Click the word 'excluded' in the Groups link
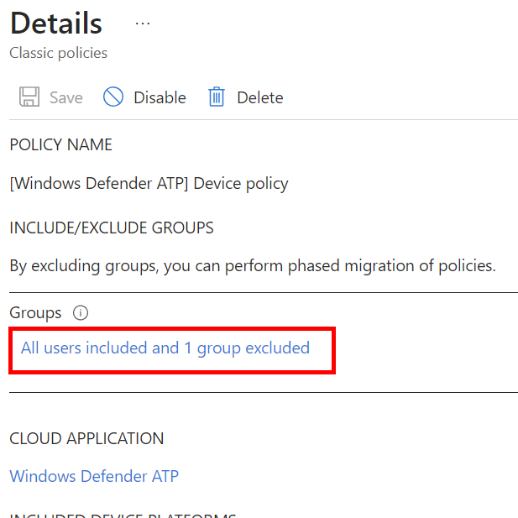The image size is (518, 518). click(277, 348)
